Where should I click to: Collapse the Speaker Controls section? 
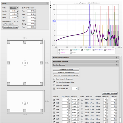(x=117, y=65)
